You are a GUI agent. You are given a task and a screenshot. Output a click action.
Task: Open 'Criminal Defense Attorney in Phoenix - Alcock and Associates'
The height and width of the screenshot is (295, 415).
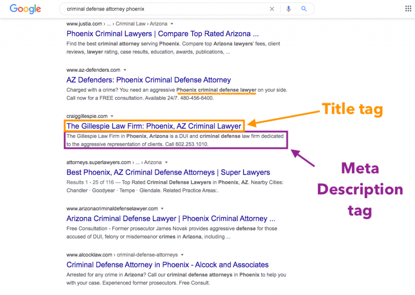coord(167,265)
